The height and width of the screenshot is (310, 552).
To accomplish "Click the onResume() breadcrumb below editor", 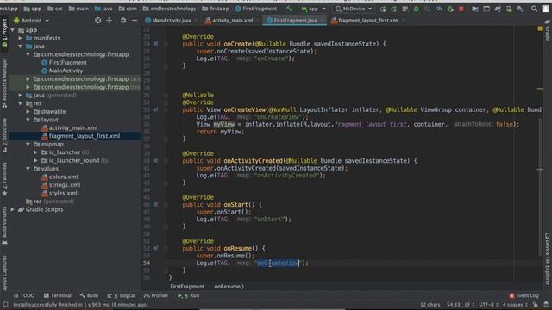I will (229, 287).
